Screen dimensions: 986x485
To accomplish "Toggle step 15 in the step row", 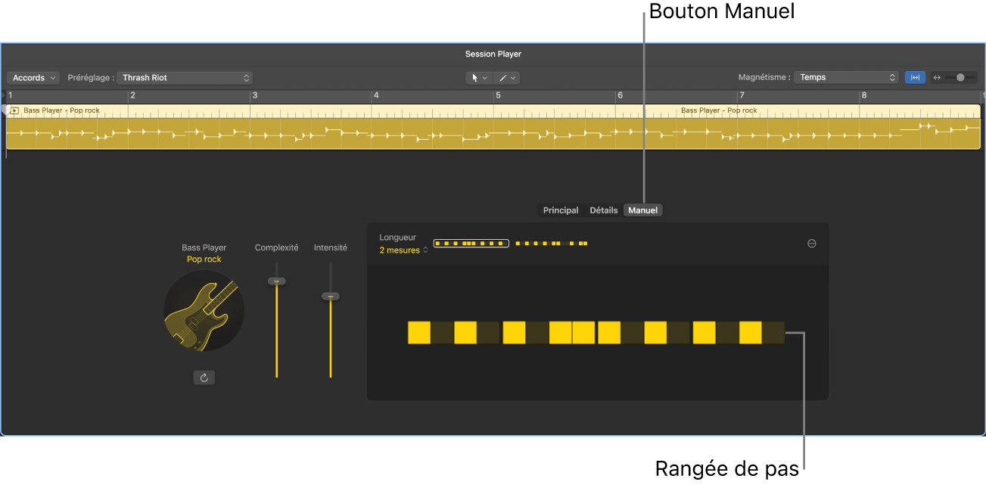I will tap(751, 332).
